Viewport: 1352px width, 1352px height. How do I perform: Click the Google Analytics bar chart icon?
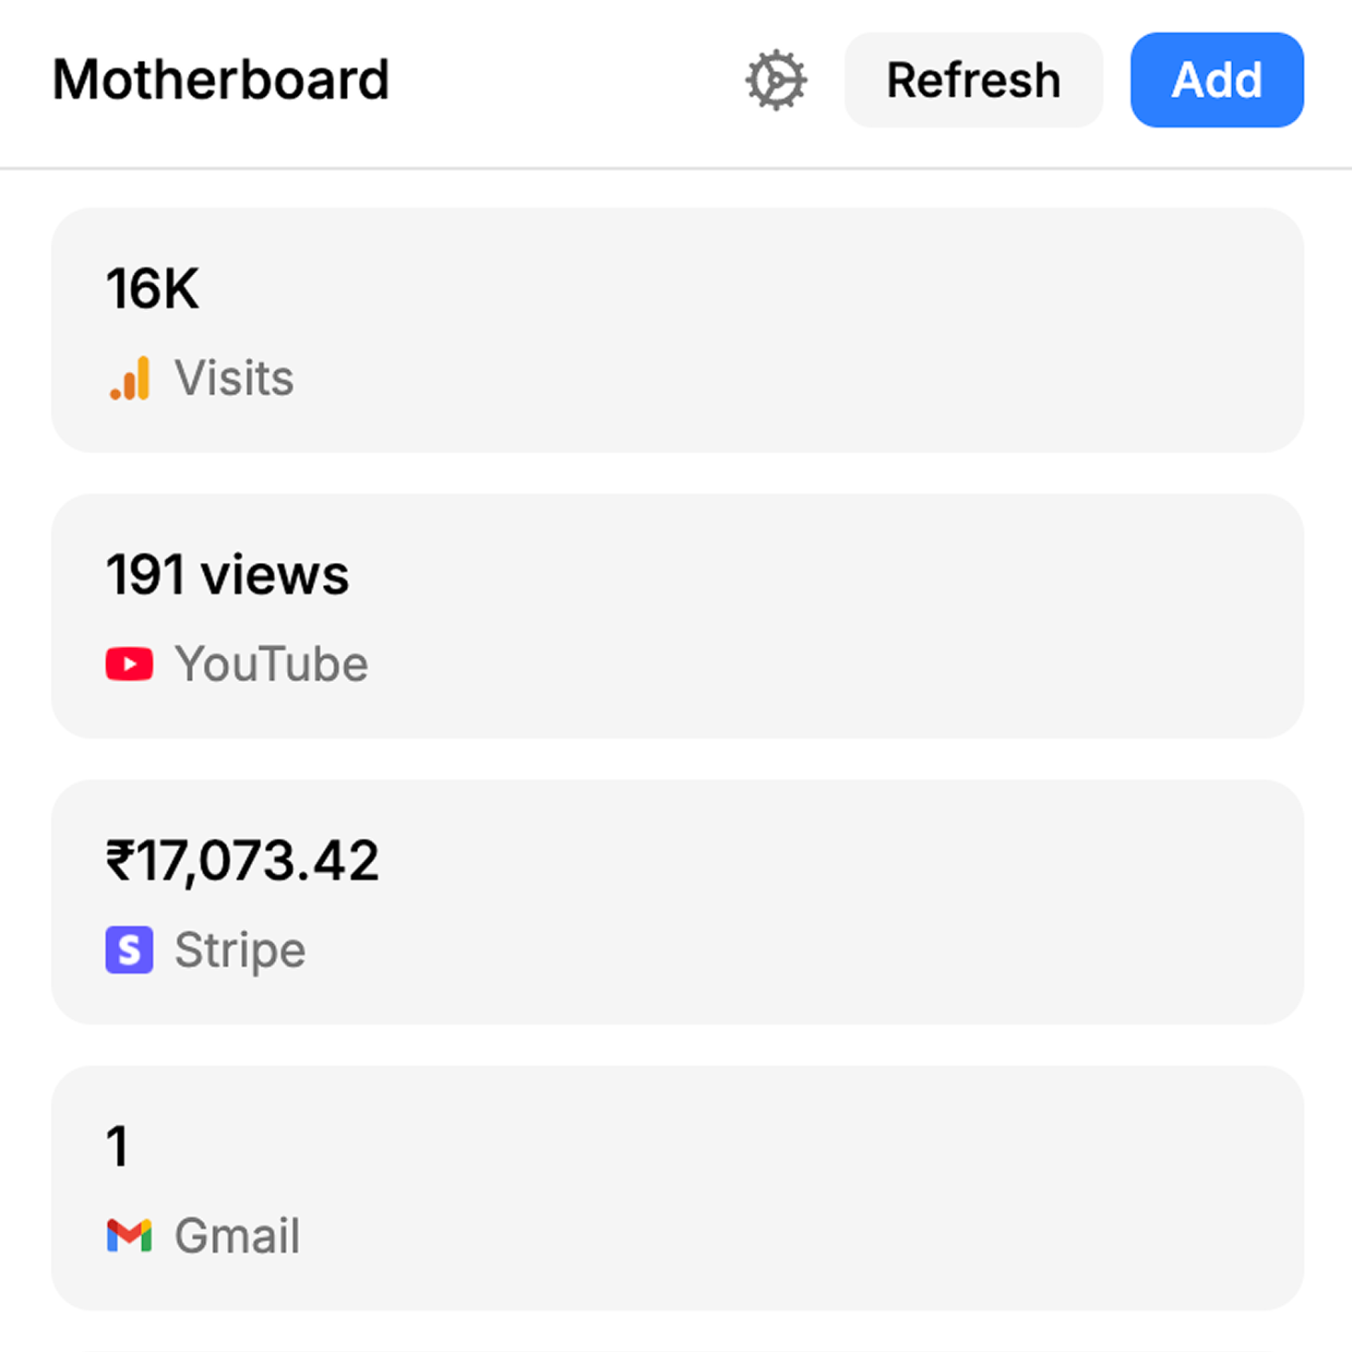click(x=129, y=378)
